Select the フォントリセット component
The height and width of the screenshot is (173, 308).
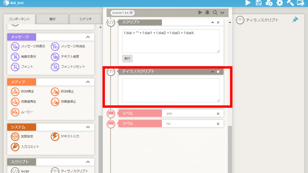[x=68, y=67]
